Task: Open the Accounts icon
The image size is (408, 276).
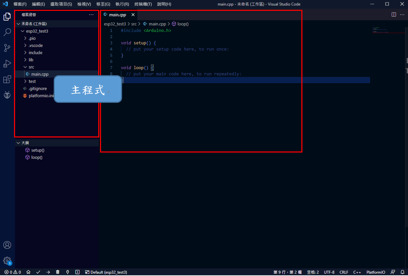Action: pos(7,245)
